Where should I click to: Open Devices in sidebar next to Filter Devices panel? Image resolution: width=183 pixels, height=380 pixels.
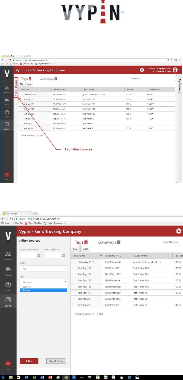click(x=8, y=302)
